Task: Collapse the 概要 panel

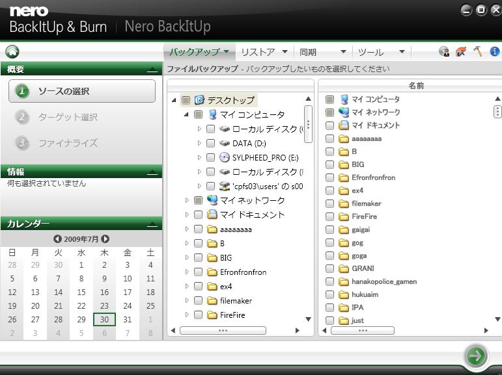Action: coord(152,70)
